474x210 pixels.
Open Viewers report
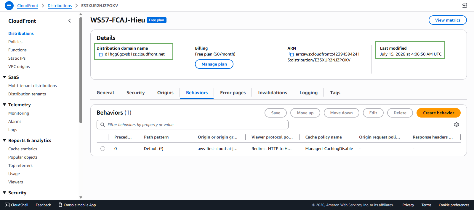[15, 182]
